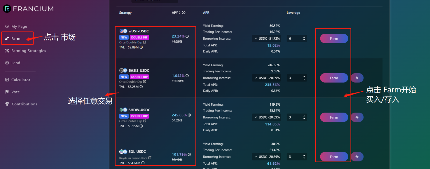
Task: Click info icon next to wUST-USDC TVL
Action: [x=141, y=47]
